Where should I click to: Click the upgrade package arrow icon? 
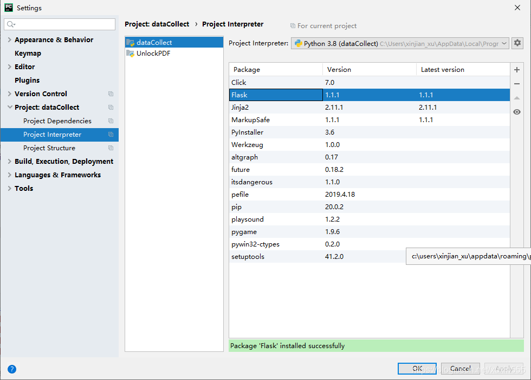[517, 98]
